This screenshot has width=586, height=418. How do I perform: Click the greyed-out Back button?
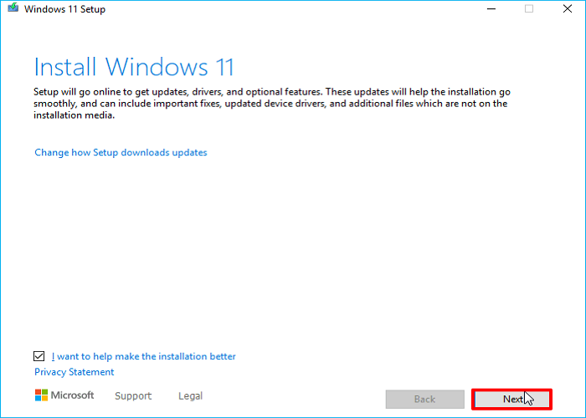coord(425,399)
